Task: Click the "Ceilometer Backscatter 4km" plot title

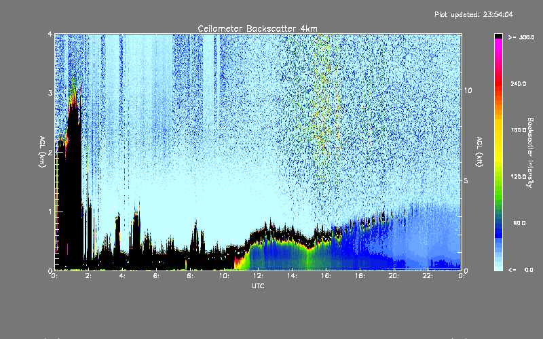Action: point(257,28)
